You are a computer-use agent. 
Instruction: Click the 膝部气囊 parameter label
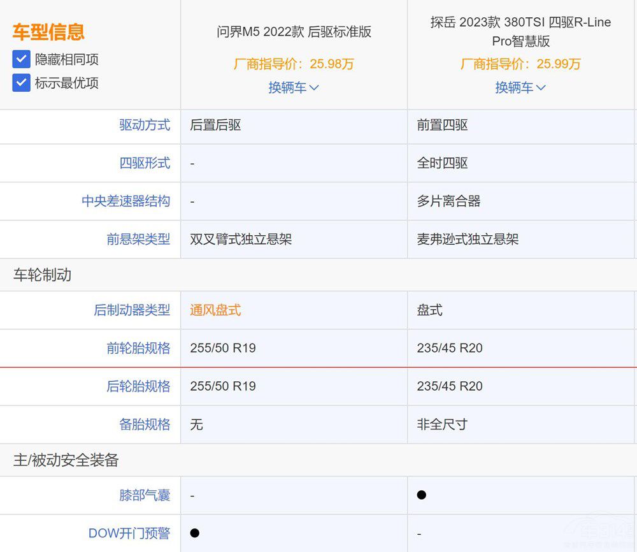tap(145, 495)
